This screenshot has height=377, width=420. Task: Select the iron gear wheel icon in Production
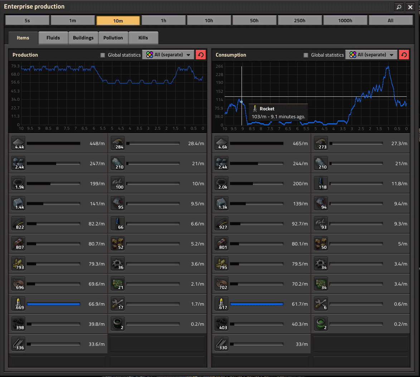[118, 264]
